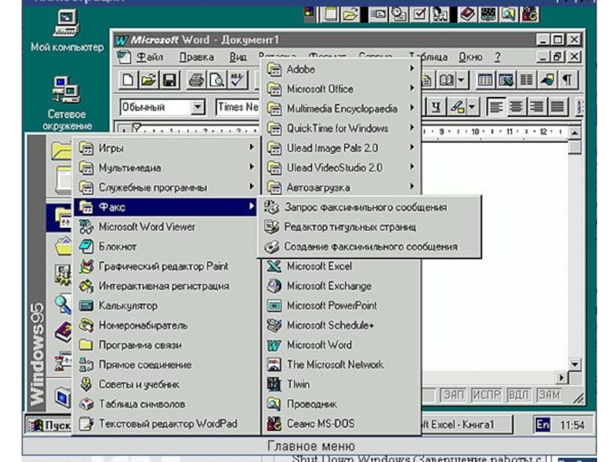This screenshot has width=616, height=462.
Task: Open My Computer desktop icon
Action: pos(66,31)
